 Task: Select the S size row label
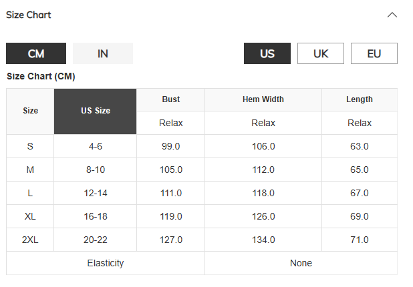[30, 146]
